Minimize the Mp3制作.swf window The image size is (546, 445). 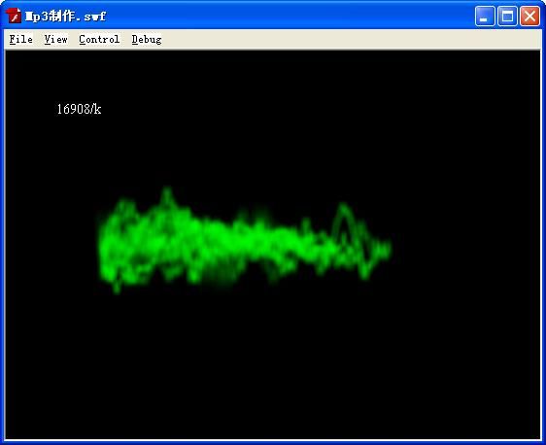coord(485,16)
